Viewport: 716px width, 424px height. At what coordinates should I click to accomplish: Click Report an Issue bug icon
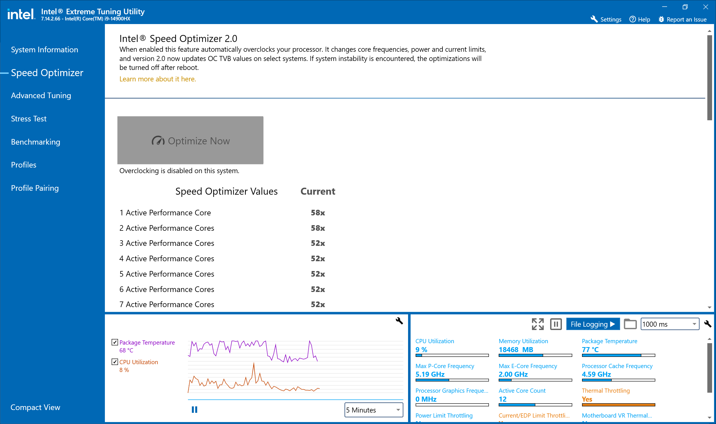click(x=661, y=19)
